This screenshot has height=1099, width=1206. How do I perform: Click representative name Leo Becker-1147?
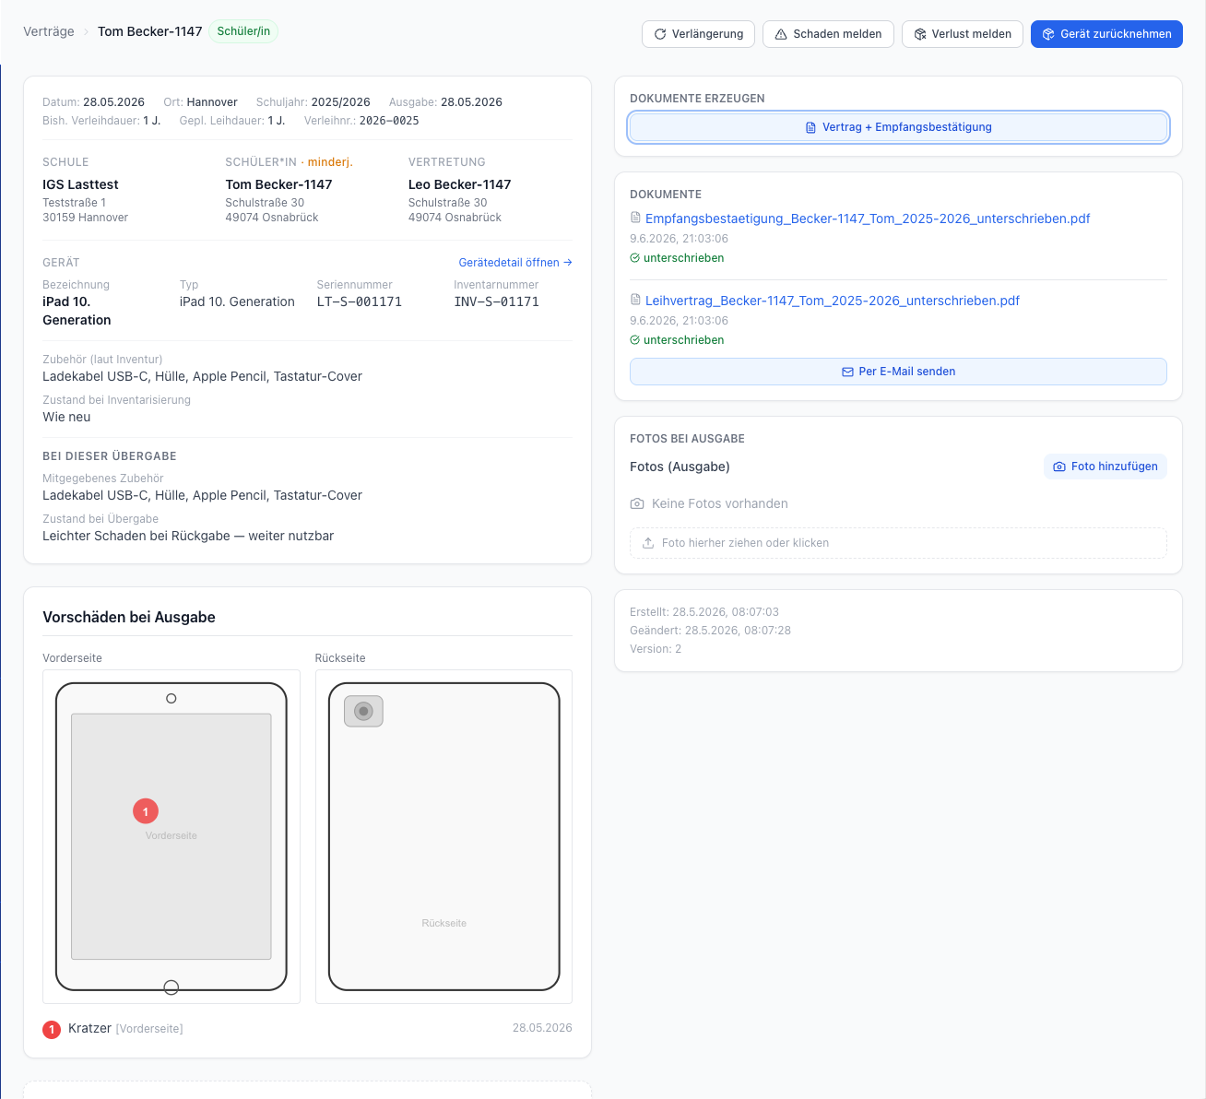pos(460,184)
